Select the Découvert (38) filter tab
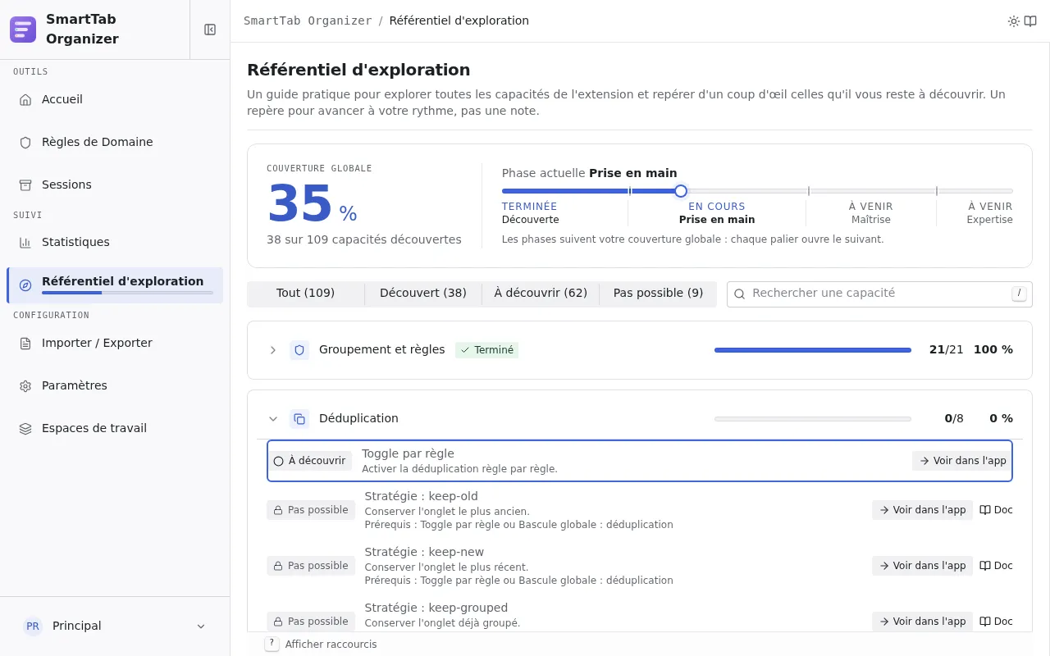This screenshot has width=1050, height=656. pyautogui.click(x=423, y=293)
